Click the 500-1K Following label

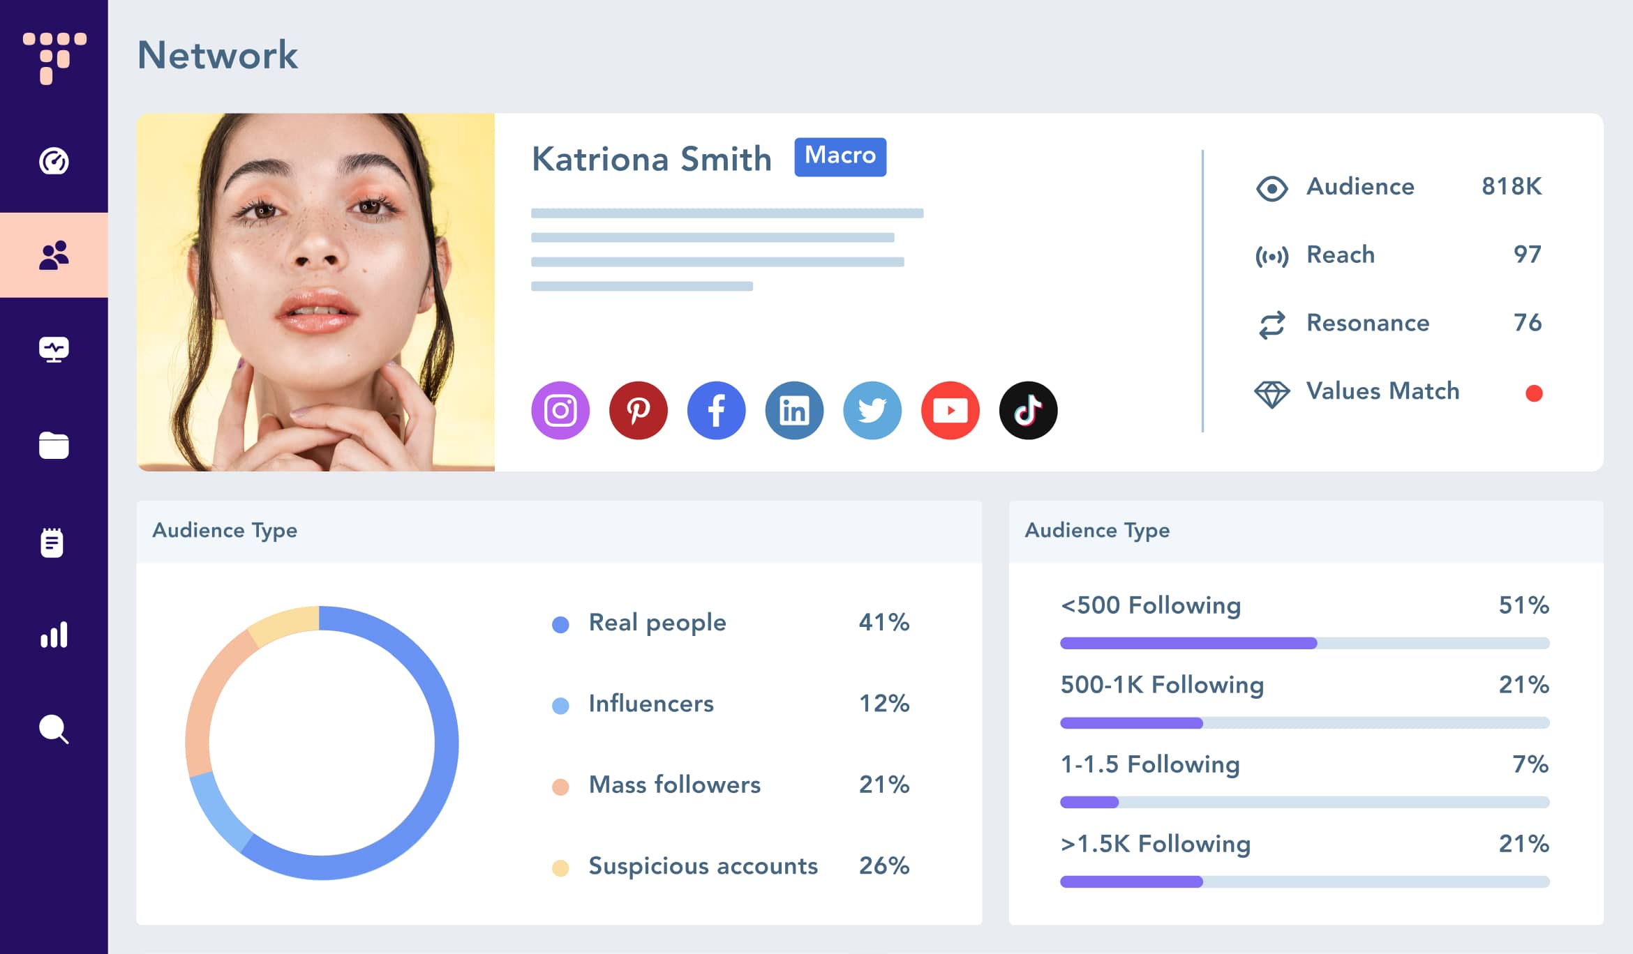point(1162,684)
